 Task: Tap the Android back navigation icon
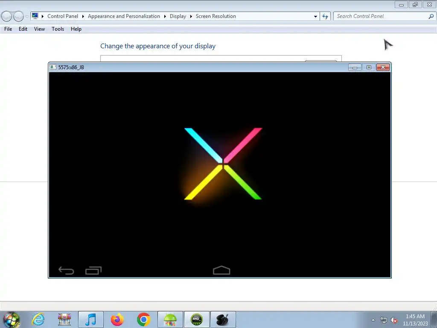tap(66, 270)
